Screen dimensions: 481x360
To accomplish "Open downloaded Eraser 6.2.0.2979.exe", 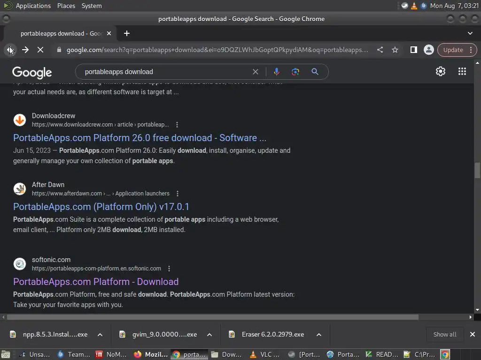I will (267, 335).
